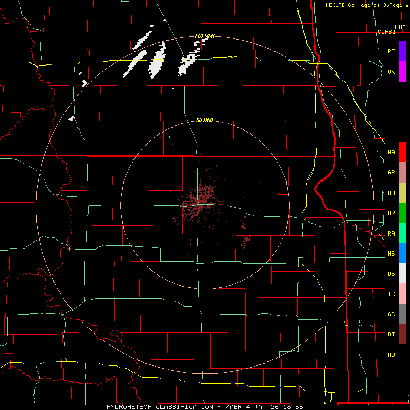Click the UK magenta legend swatch

point(402,72)
